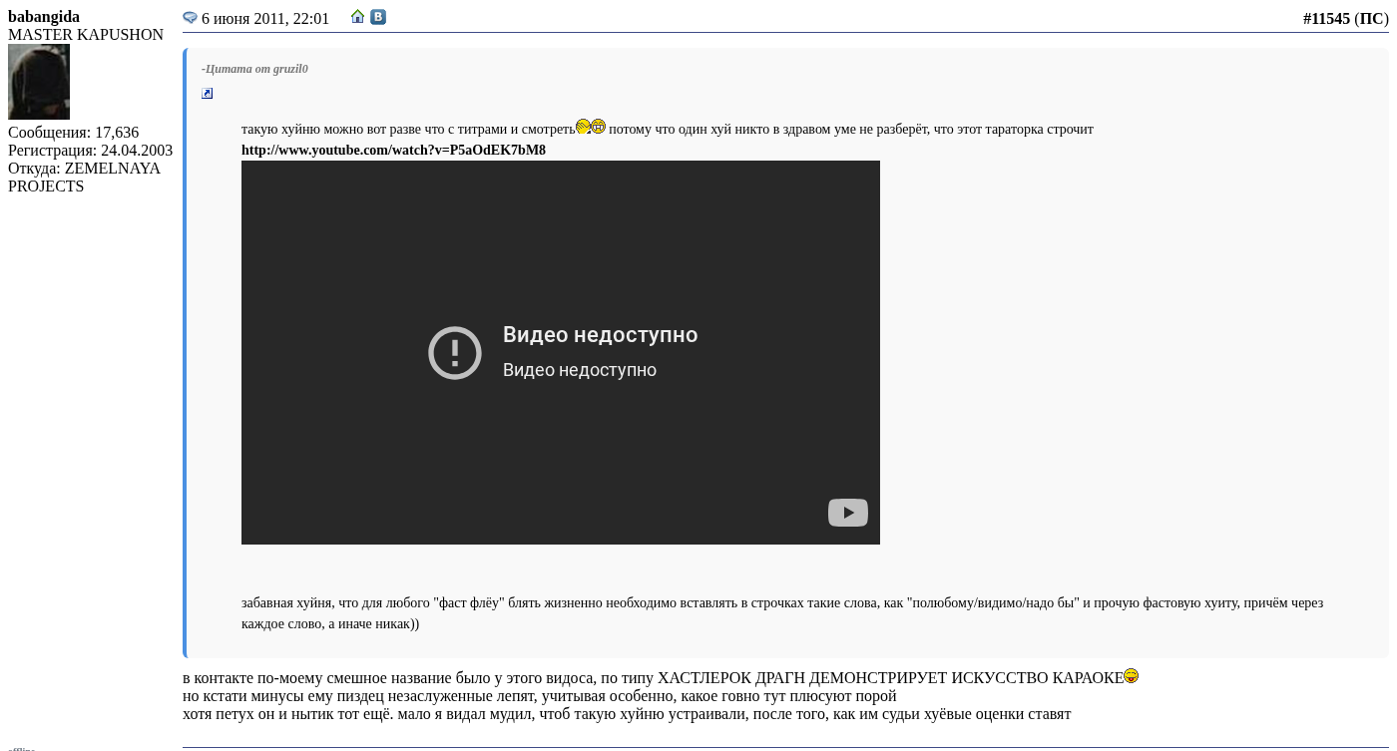Viewport: 1397px width, 751px height.
Task: Click the MASTER KAPUSHON user title
Action: click(x=86, y=35)
